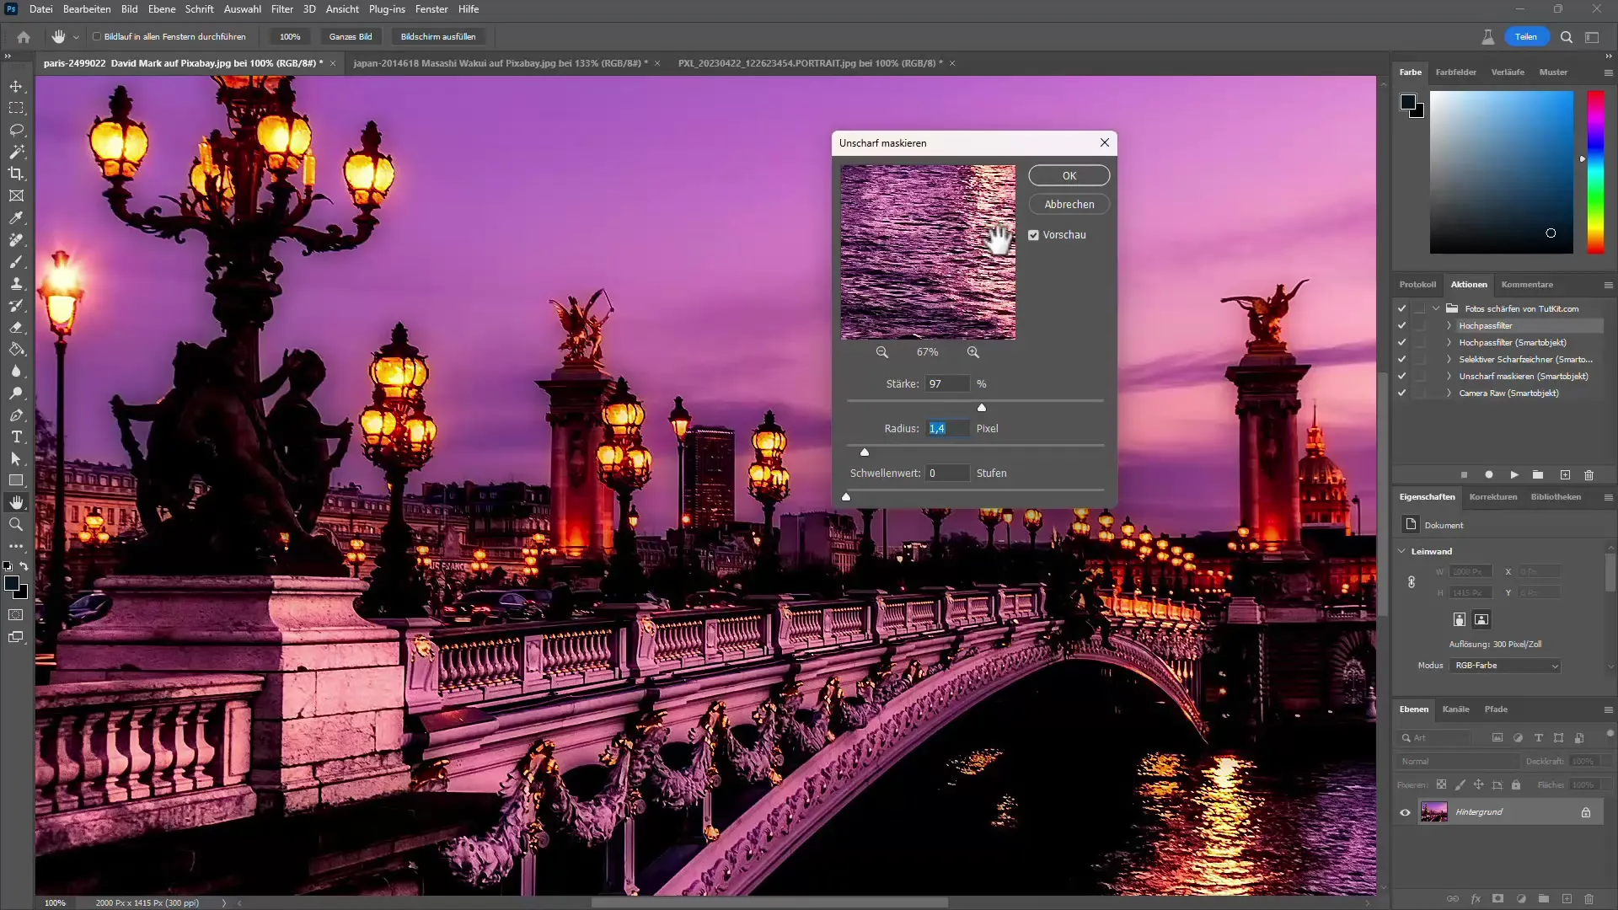Screen dimensions: 1618x910
Task: Toggle checkmark for Hochpassfilter (Smartobjekt) action
Action: pyautogui.click(x=1401, y=343)
